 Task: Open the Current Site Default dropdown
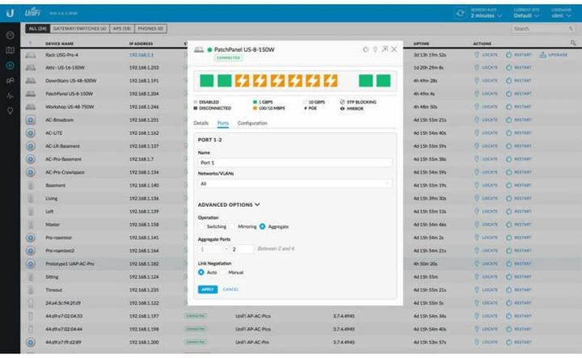pyautogui.click(x=526, y=15)
